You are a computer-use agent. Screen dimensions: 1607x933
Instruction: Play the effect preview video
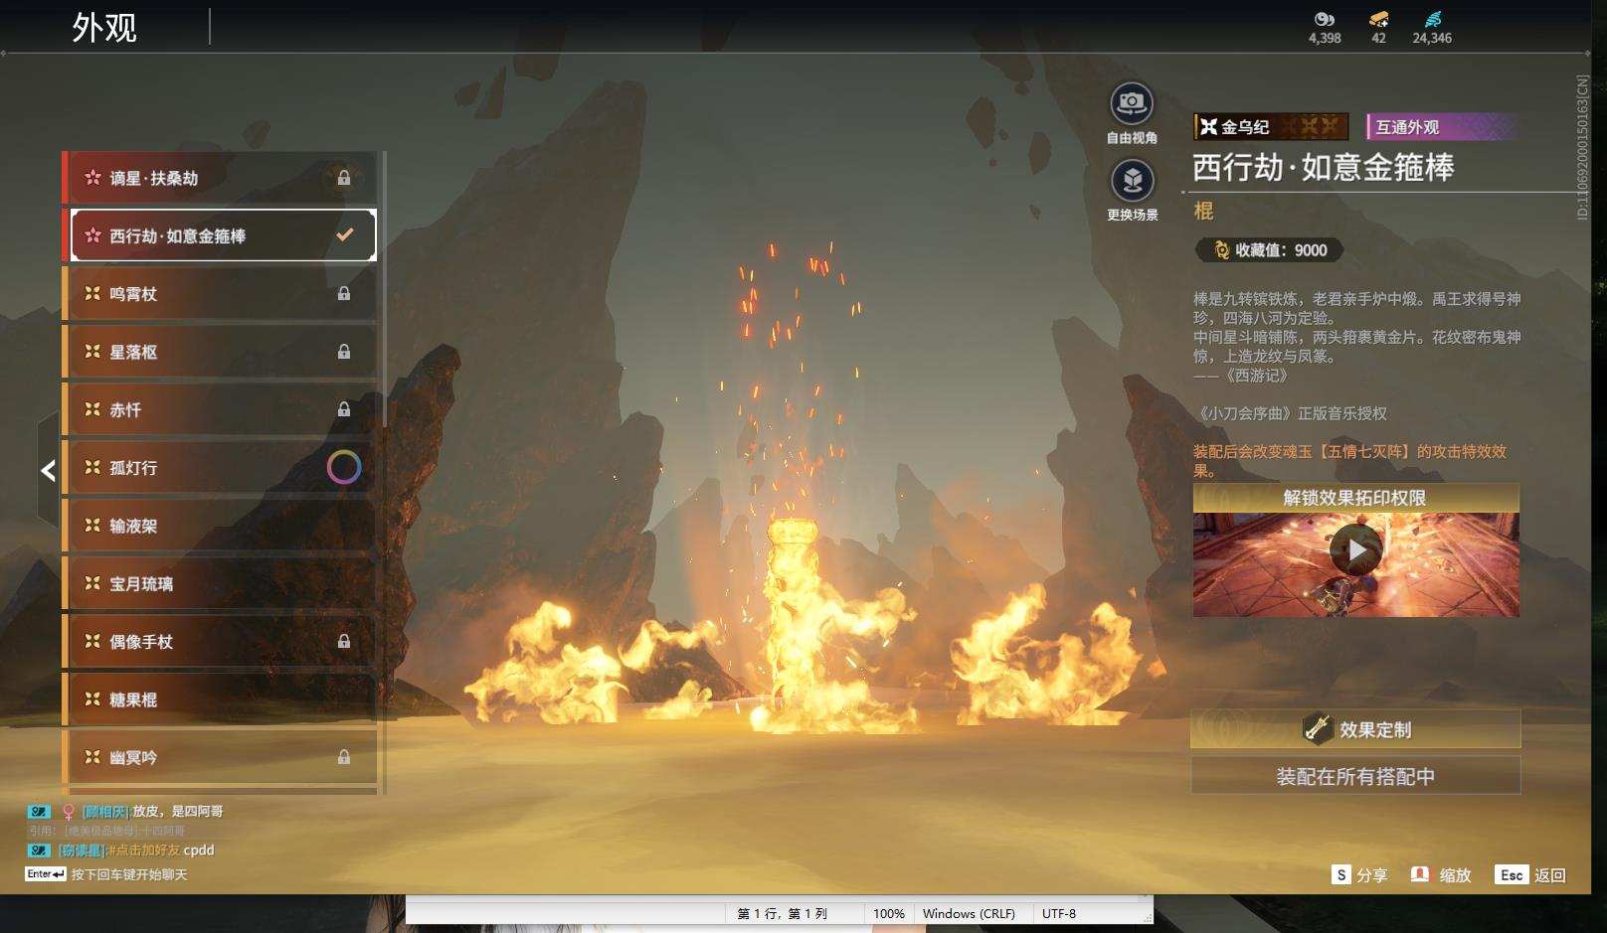click(1356, 549)
